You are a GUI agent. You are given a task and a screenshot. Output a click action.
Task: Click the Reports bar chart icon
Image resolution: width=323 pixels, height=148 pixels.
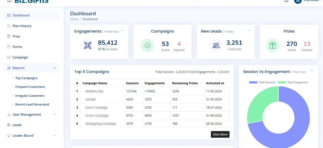coord(9,68)
